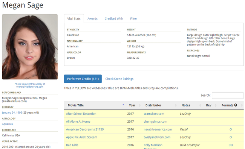Click the DO format link for Bad Girls
The image size is (245, 149).
(x=231, y=145)
